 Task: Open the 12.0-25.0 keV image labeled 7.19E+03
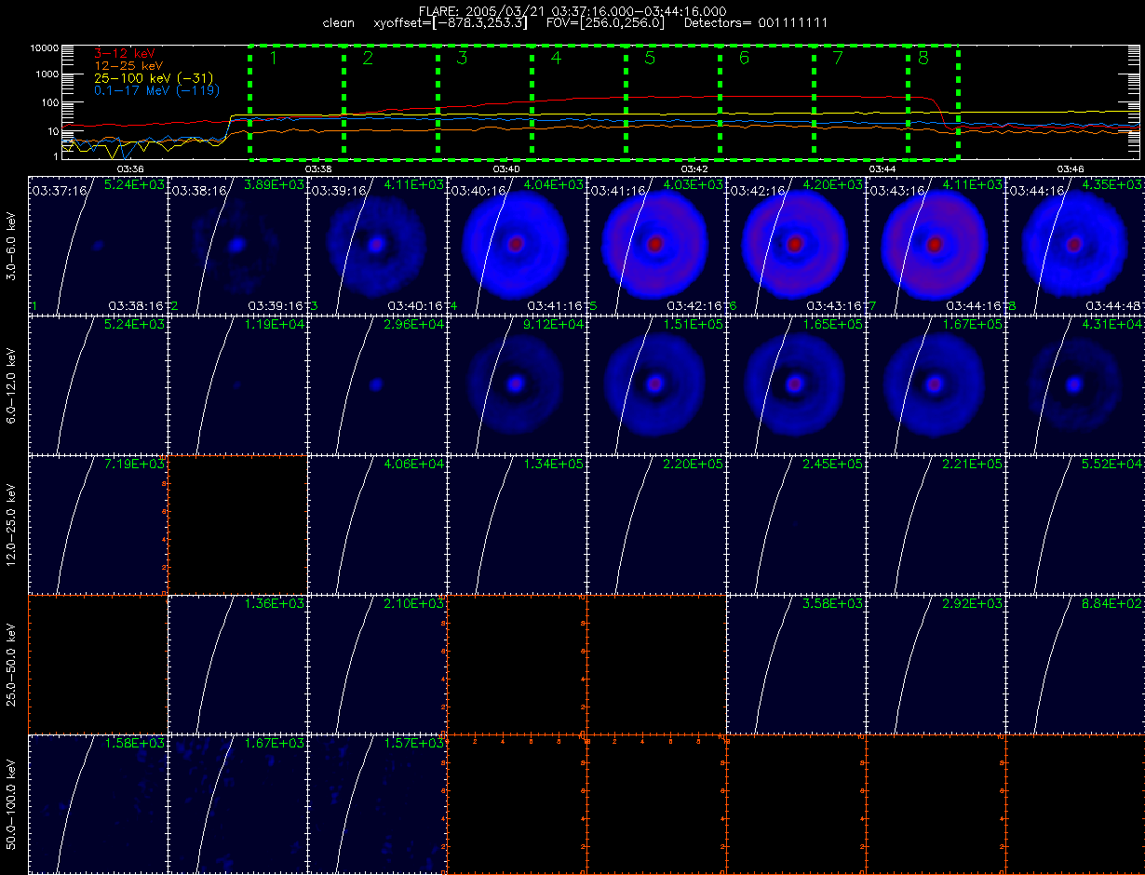pos(98,524)
